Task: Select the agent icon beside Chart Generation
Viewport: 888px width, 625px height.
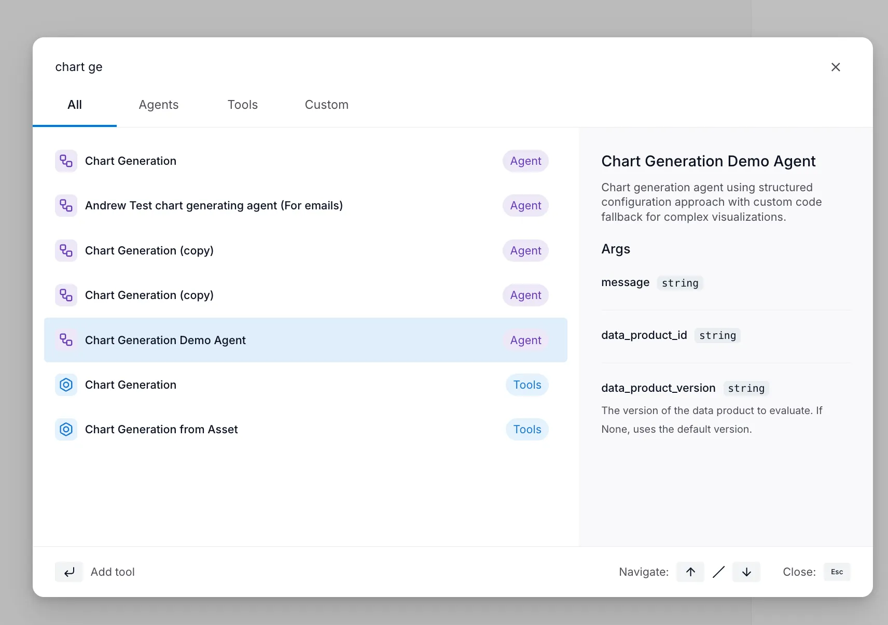Action: (x=66, y=161)
